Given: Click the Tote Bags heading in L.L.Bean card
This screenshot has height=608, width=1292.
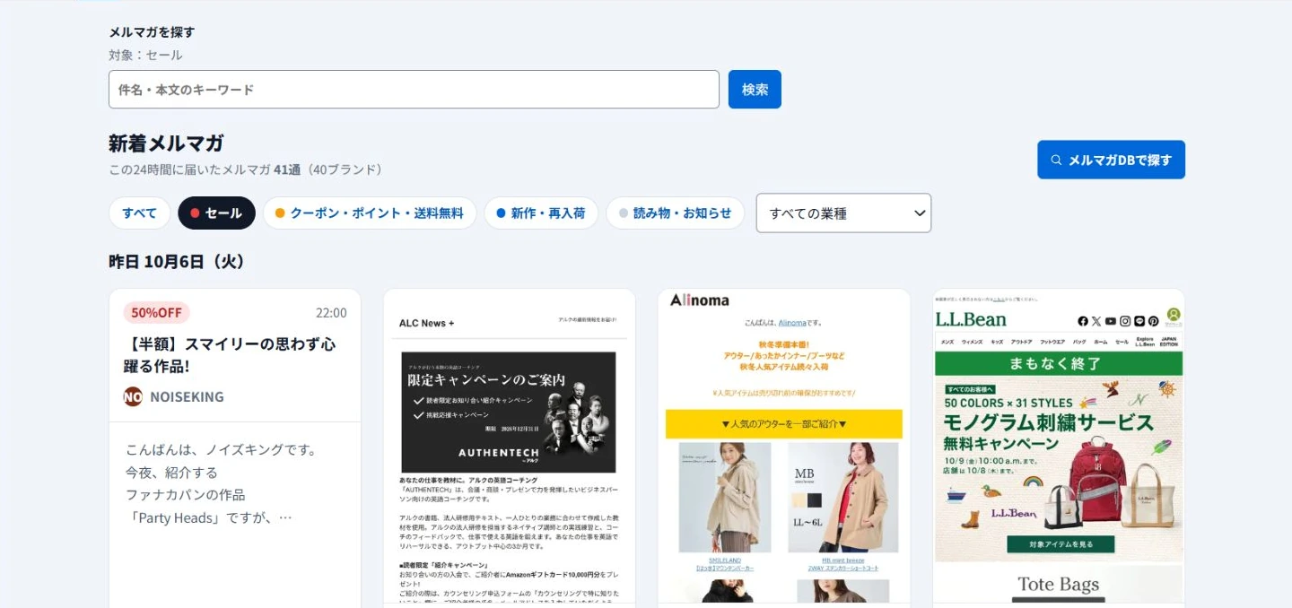Looking at the screenshot, I should (x=1059, y=585).
